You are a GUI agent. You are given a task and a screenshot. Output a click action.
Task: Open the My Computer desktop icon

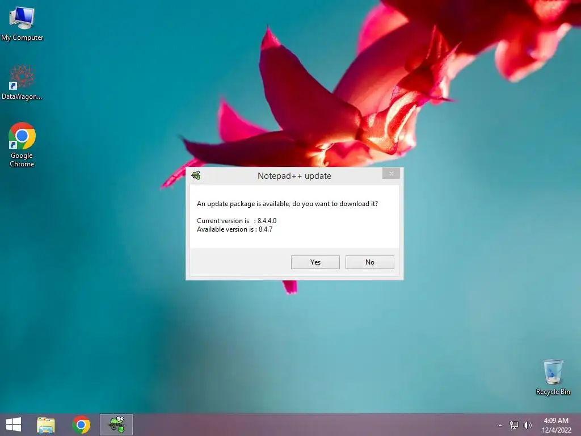22,24
